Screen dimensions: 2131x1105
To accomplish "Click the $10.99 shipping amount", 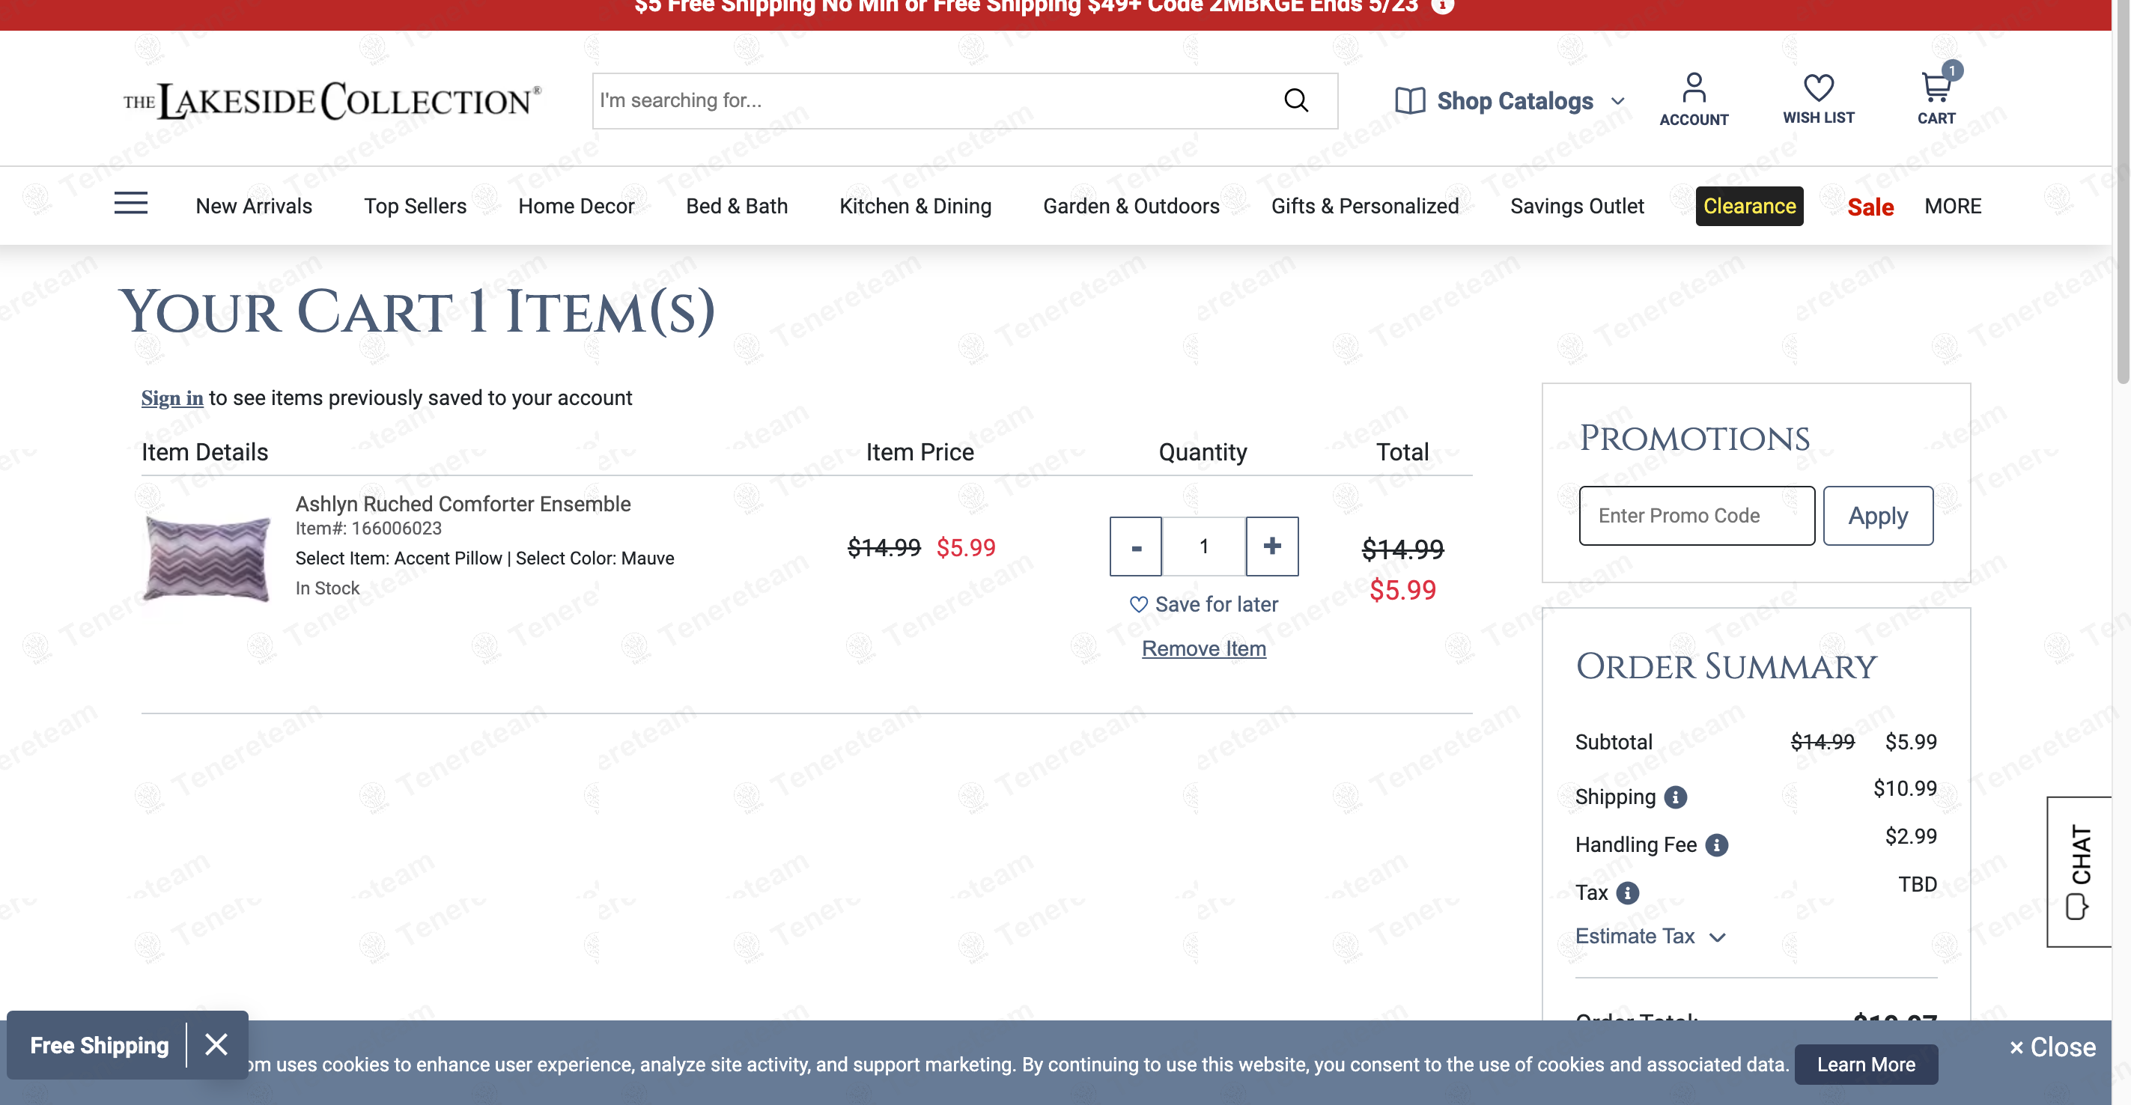I will pos(1904,788).
